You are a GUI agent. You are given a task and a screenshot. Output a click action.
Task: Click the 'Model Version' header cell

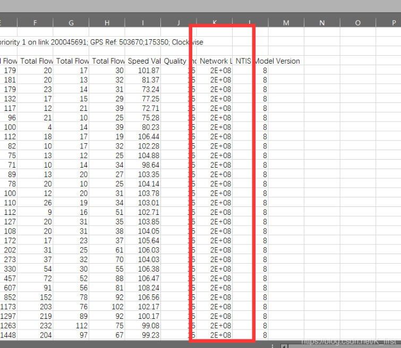[277, 61]
